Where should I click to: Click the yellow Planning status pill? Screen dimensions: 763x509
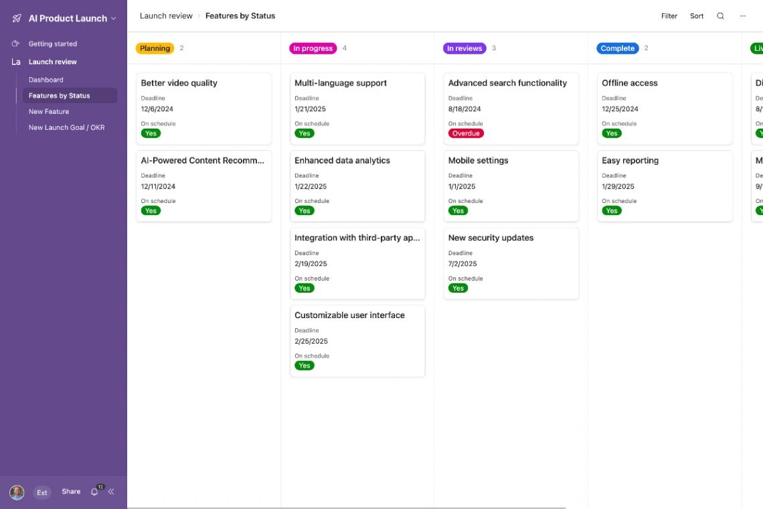[x=155, y=48]
